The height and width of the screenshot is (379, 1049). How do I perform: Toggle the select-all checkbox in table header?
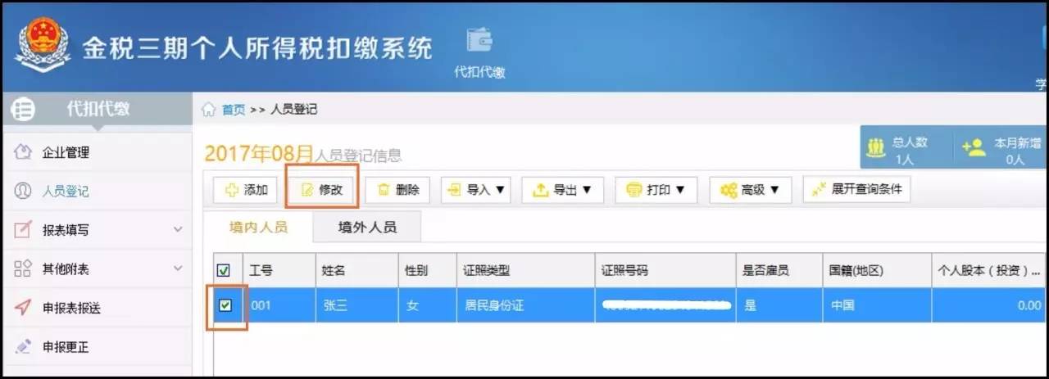point(224,271)
